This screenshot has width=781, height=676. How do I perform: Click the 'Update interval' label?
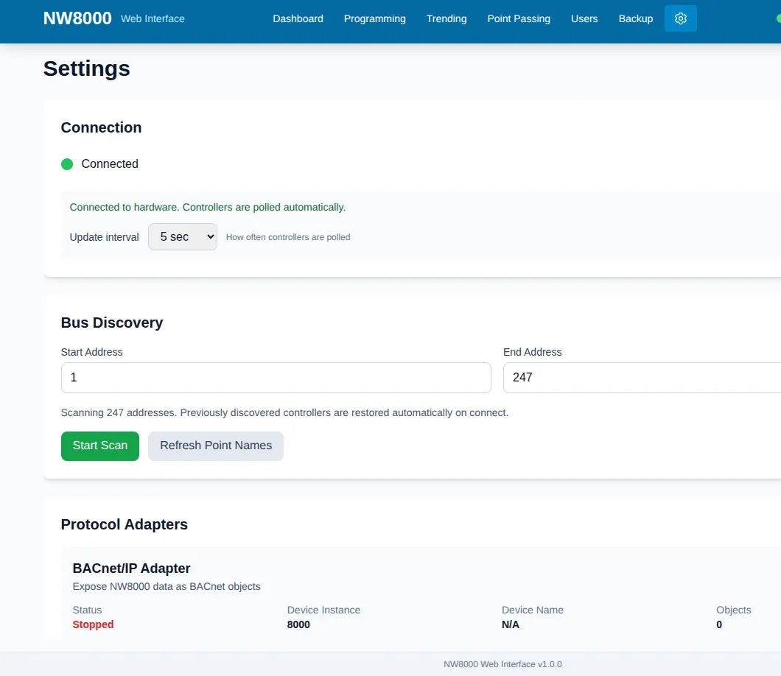coord(104,237)
